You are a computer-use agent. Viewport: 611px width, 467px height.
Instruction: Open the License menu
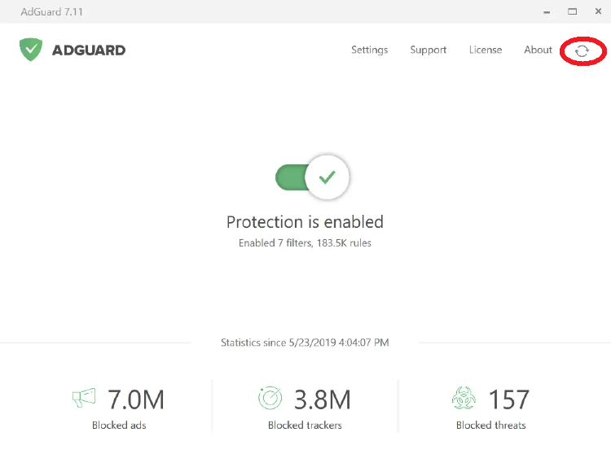[486, 50]
